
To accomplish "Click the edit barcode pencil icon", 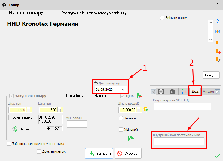I will (x=217, y=60).
